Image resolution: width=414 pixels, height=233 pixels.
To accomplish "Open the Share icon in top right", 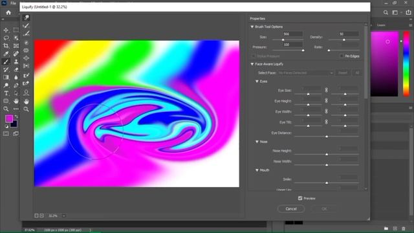I will tap(408, 12).
